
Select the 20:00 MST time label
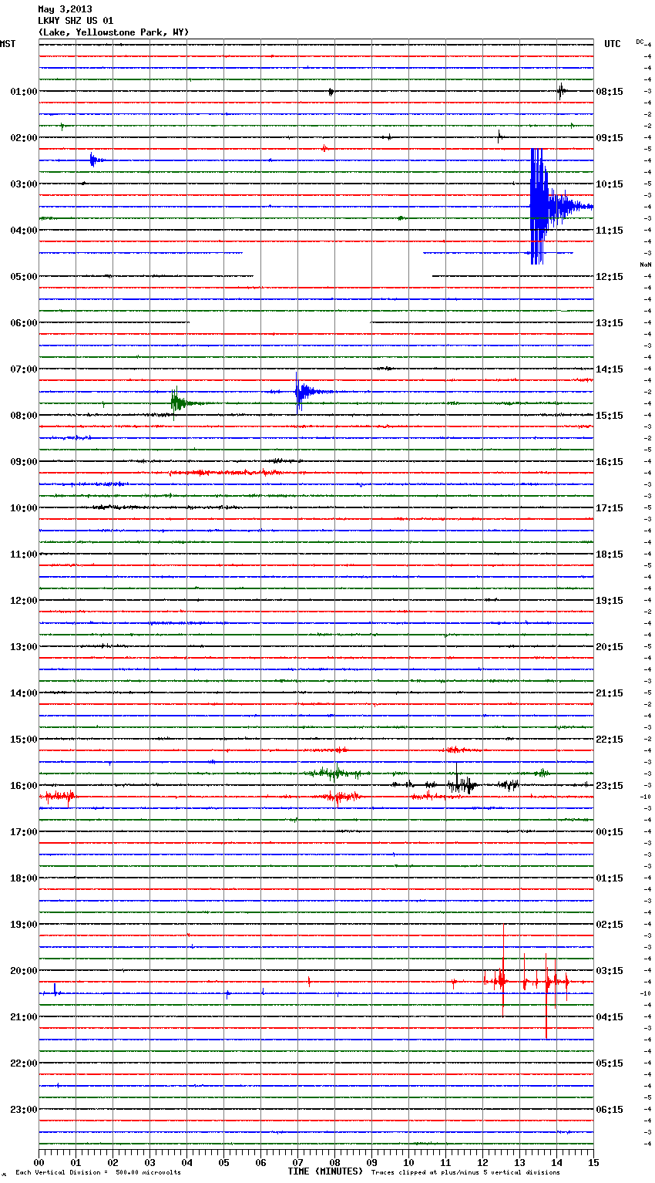[x=23, y=971]
